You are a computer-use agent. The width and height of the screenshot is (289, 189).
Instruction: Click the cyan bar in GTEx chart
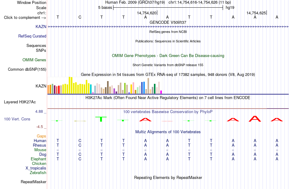91,89
